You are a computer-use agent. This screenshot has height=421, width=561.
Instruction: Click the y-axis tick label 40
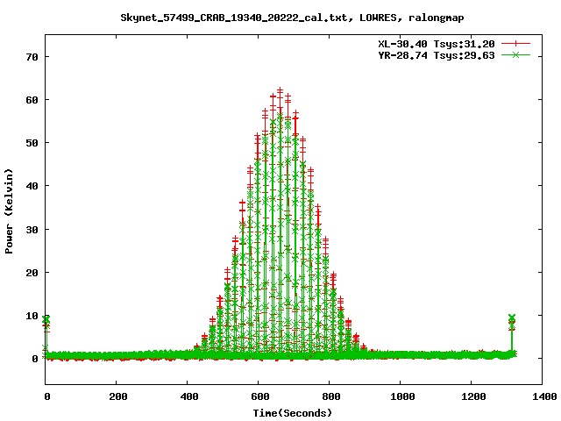32,186
